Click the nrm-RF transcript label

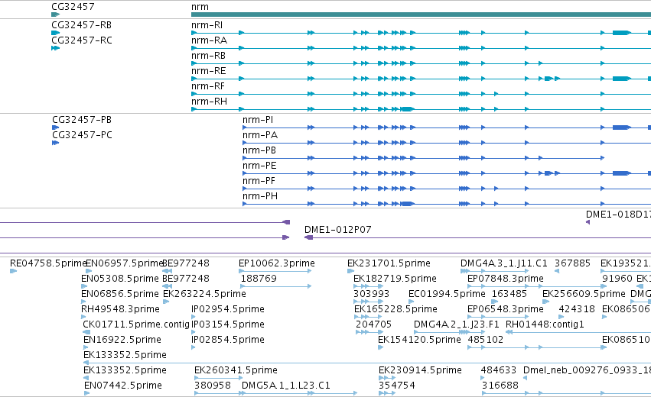tap(208, 86)
